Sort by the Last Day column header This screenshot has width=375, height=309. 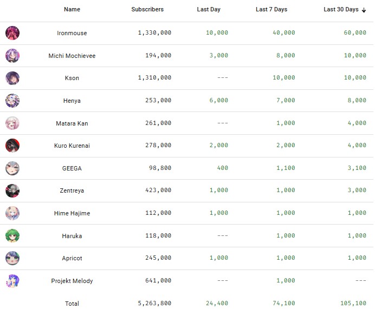point(209,9)
